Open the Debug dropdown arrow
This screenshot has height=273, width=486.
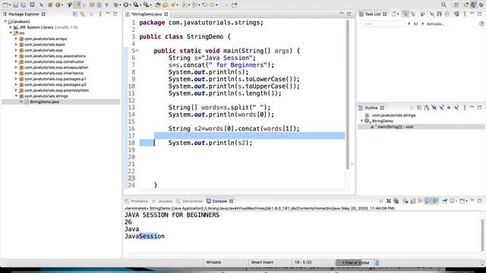[x=120, y=5]
